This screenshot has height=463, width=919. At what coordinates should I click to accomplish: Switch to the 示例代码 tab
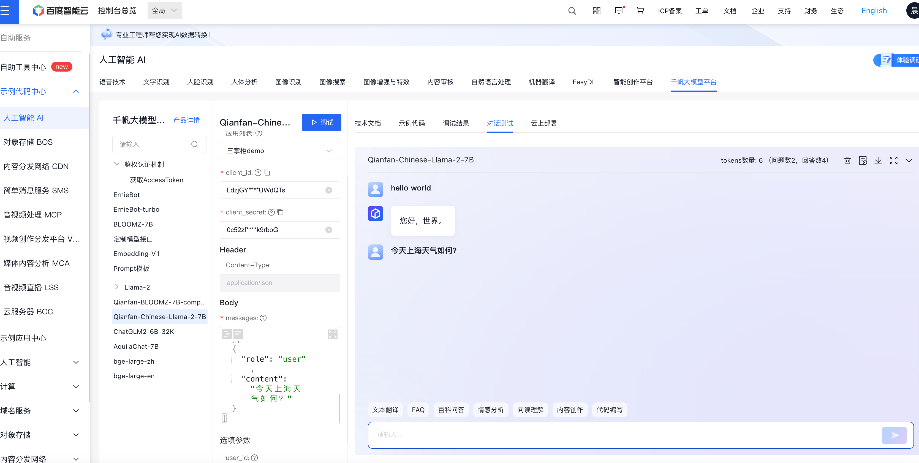pos(411,123)
